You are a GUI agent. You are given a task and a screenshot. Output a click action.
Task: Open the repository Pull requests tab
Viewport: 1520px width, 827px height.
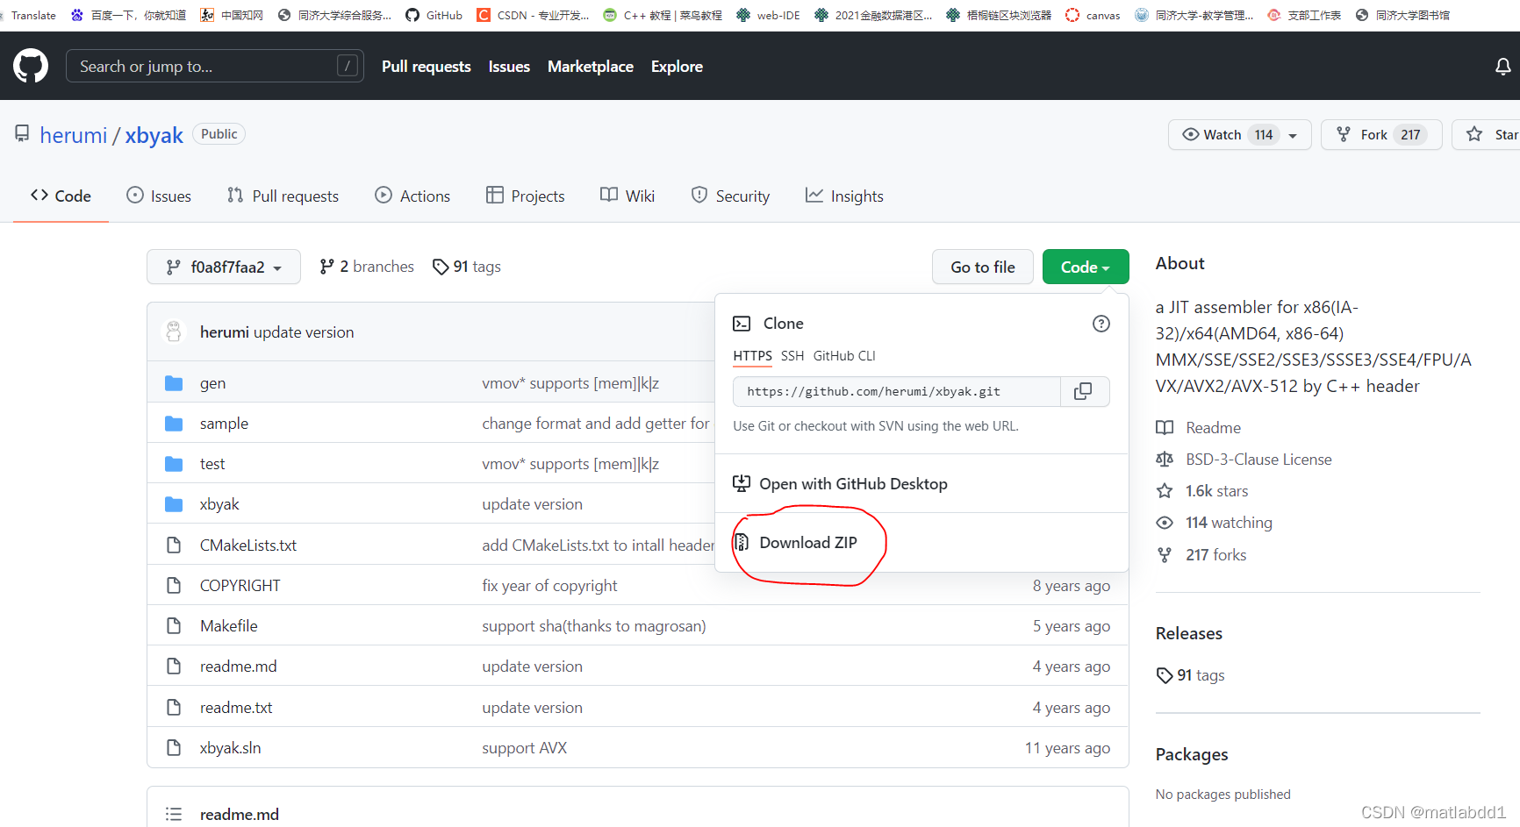[x=283, y=196]
